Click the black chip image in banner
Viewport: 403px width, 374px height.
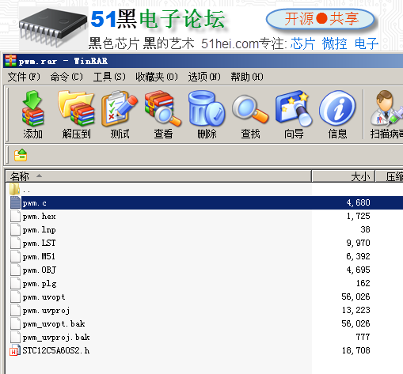tap(53, 28)
